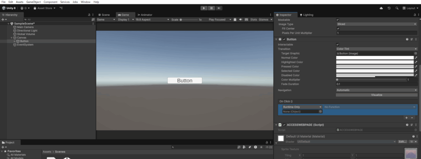Image resolution: width=421 pixels, height=159 pixels.
Task: Open the Image Type Sliced dropdown
Action: tap(377, 24)
